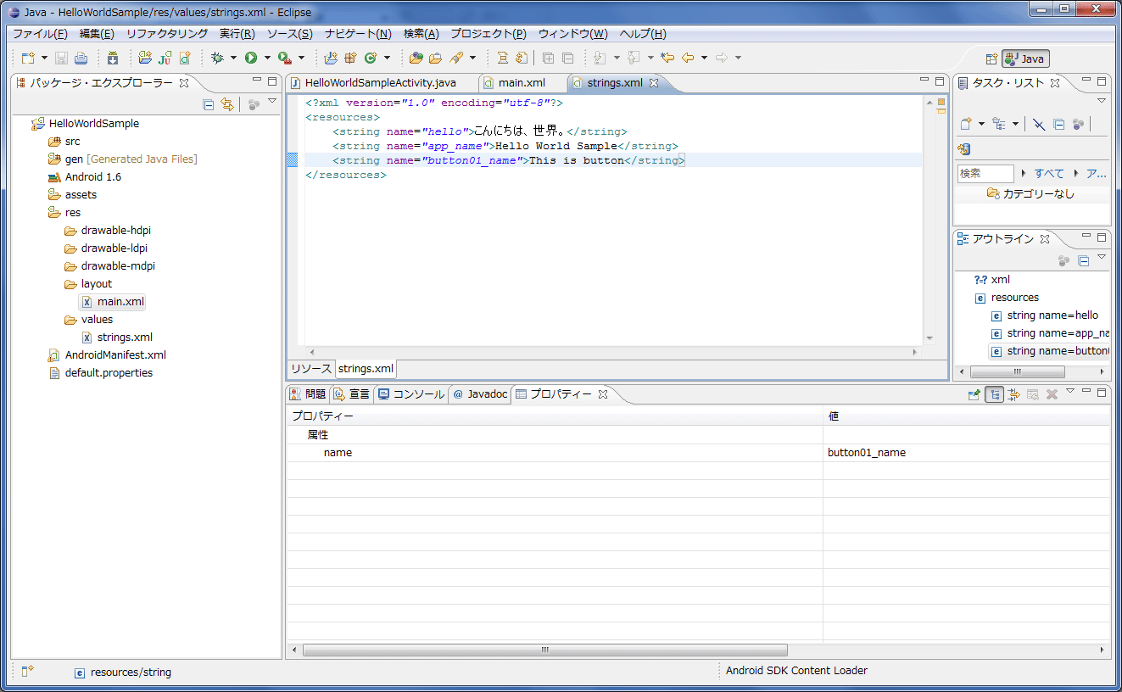Open the Run dropdown arrow

[266, 58]
